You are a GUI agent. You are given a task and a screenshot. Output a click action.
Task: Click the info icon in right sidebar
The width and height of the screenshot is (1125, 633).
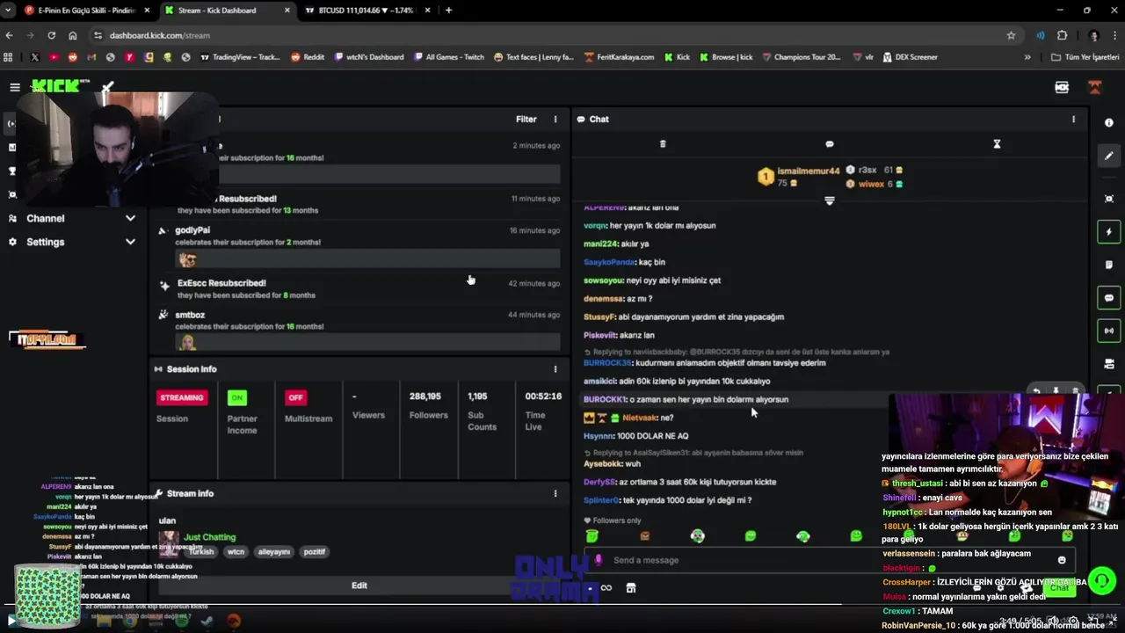1109,123
